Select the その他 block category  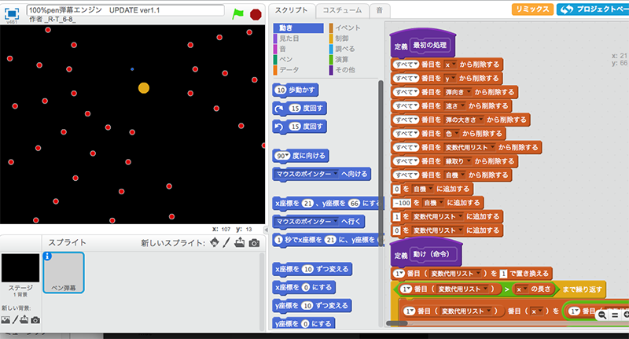[x=353, y=70]
